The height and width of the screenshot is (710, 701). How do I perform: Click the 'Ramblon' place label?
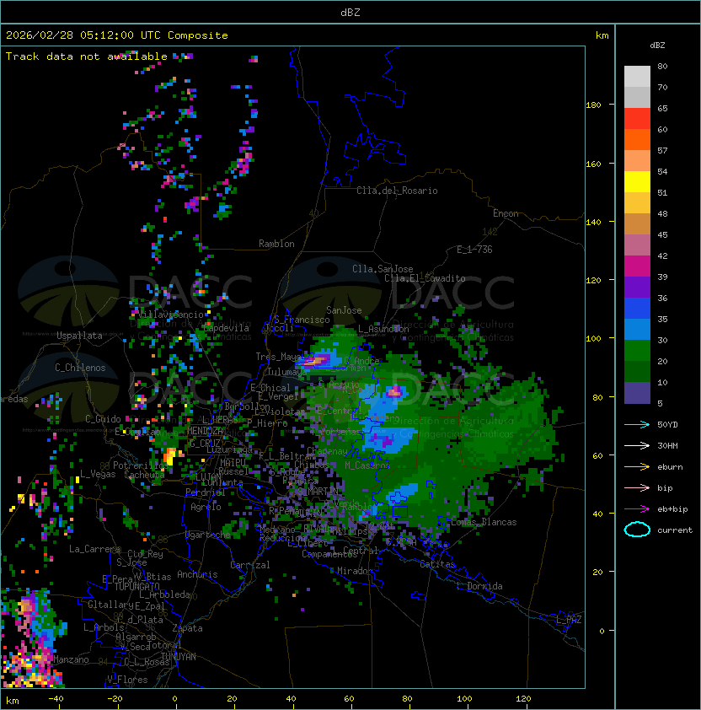pyautogui.click(x=276, y=244)
